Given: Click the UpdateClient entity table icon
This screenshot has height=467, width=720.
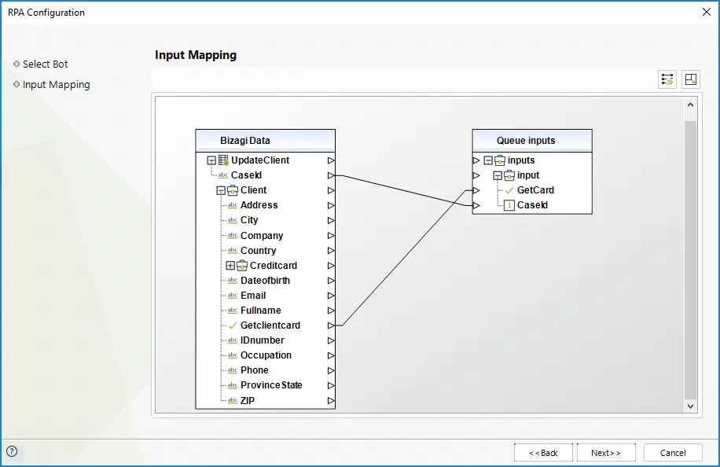Looking at the screenshot, I should pyautogui.click(x=223, y=160).
